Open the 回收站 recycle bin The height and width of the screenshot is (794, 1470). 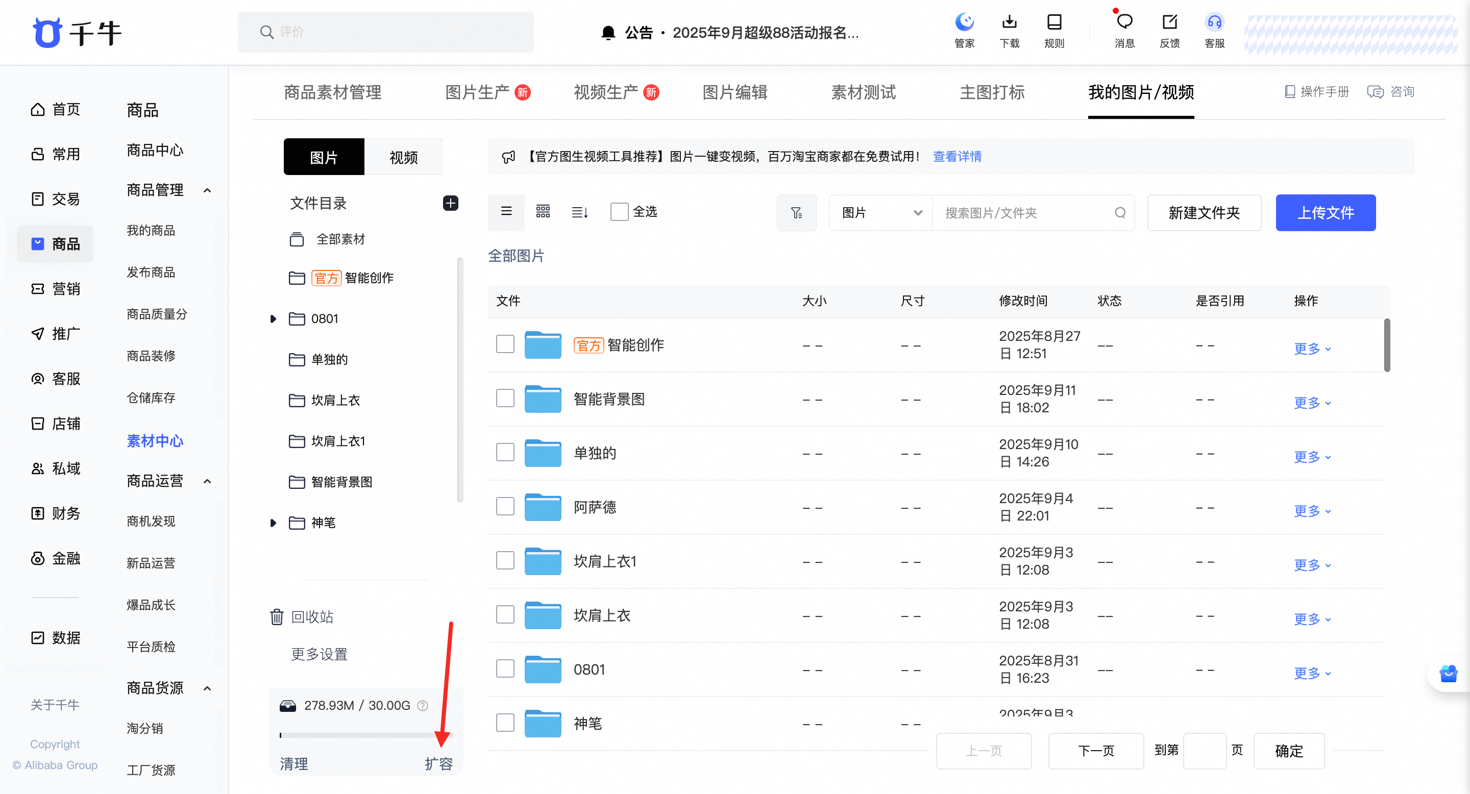[302, 616]
